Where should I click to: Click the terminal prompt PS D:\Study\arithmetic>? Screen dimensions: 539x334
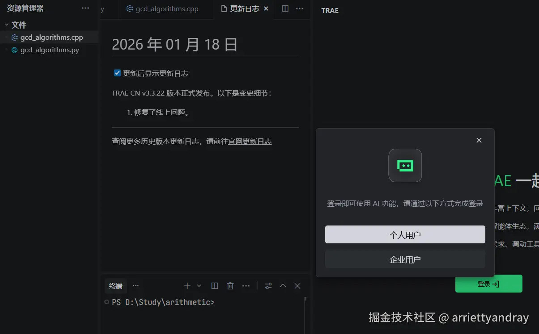click(163, 302)
